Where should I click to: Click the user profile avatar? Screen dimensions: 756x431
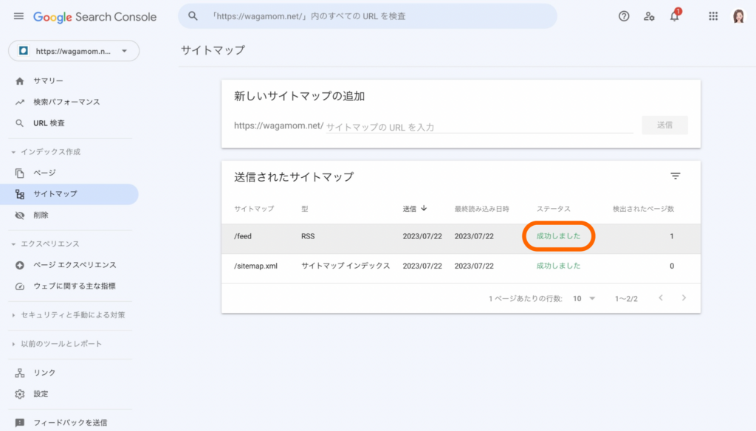(x=738, y=16)
